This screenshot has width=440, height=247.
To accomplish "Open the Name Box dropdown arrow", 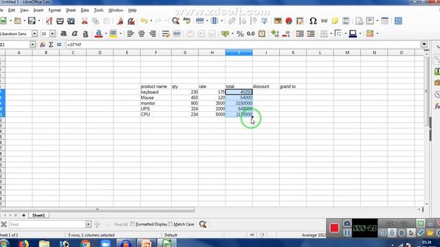I will 32,45.
